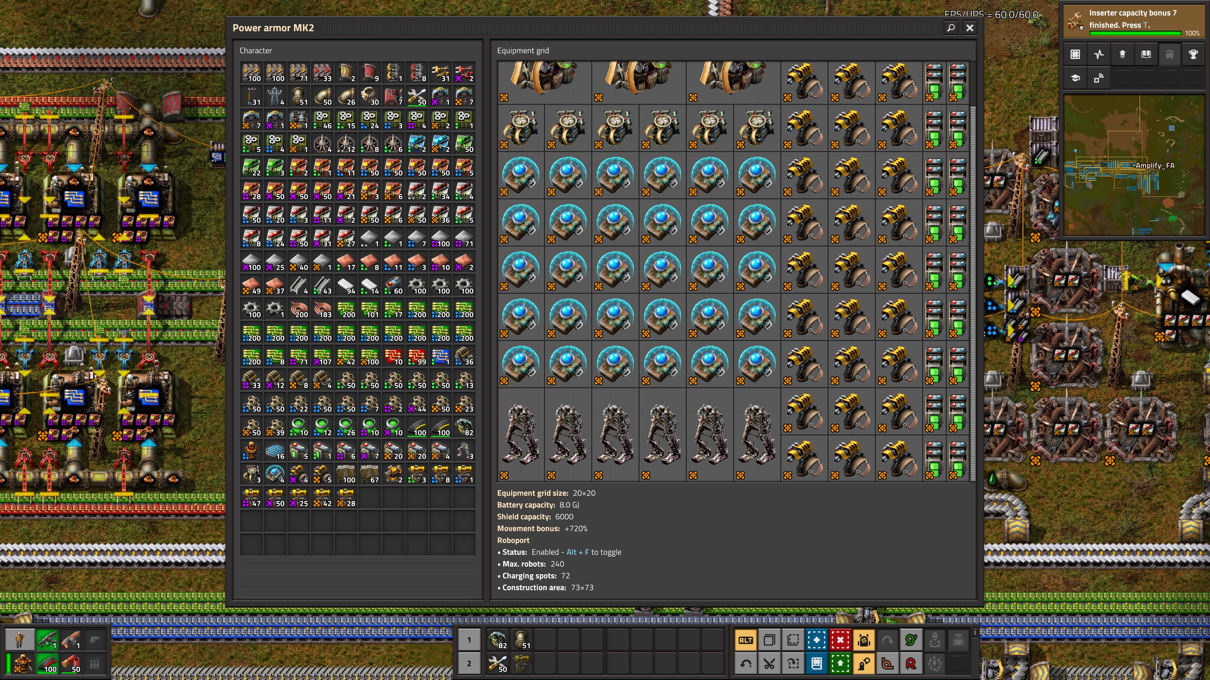Click the red R mod shortcut

[x=911, y=664]
